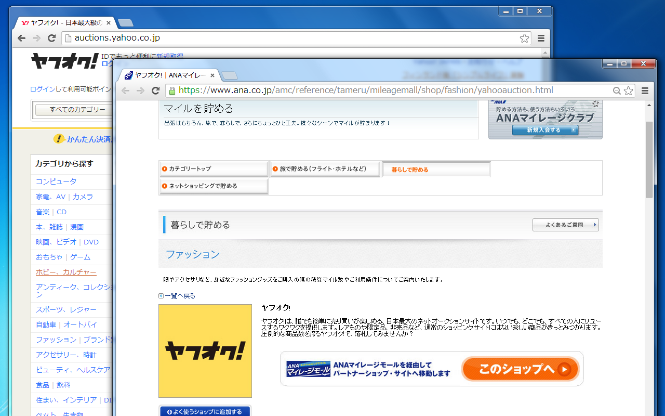Click the ANA window address bar URL

pyautogui.click(x=366, y=90)
